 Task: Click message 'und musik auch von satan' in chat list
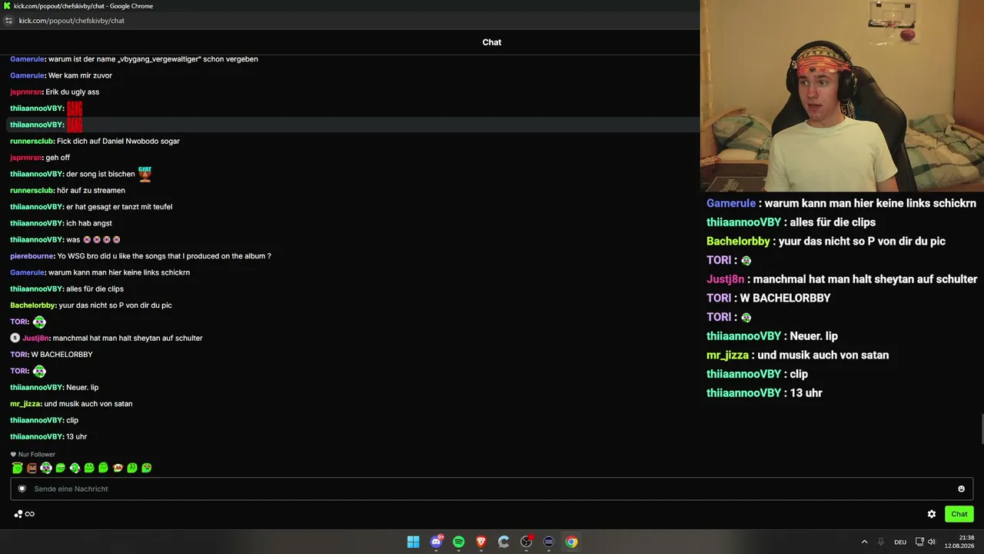tap(88, 404)
